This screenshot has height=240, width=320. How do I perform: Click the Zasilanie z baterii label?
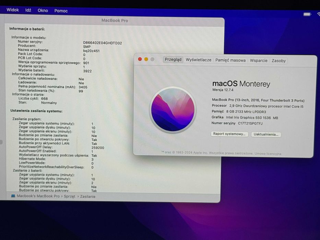(27, 170)
